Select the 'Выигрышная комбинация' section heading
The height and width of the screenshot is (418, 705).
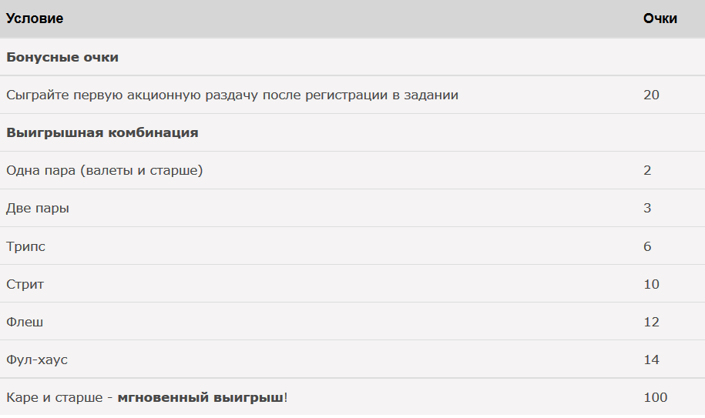tap(102, 133)
